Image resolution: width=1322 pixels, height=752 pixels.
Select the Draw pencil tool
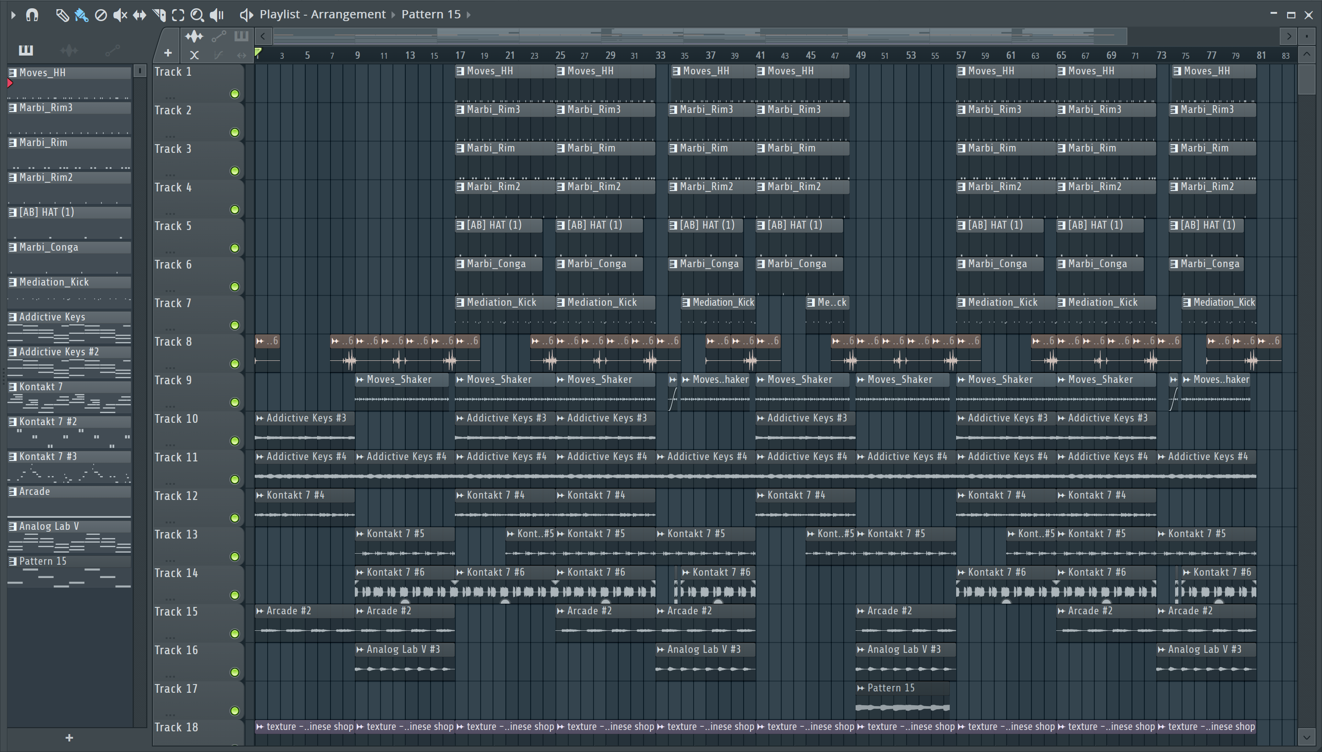(62, 15)
